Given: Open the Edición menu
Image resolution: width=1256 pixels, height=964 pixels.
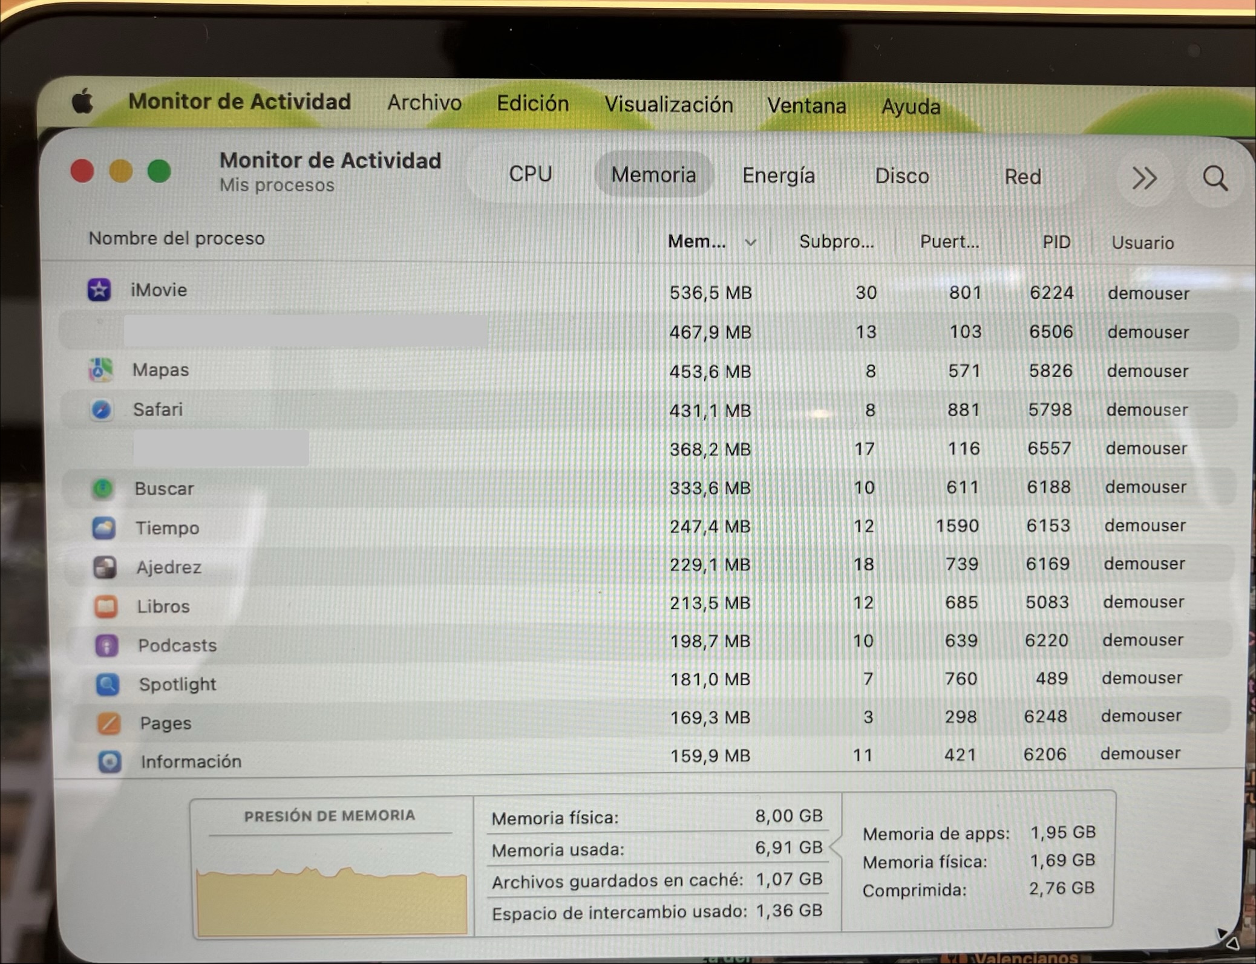Looking at the screenshot, I should (533, 104).
